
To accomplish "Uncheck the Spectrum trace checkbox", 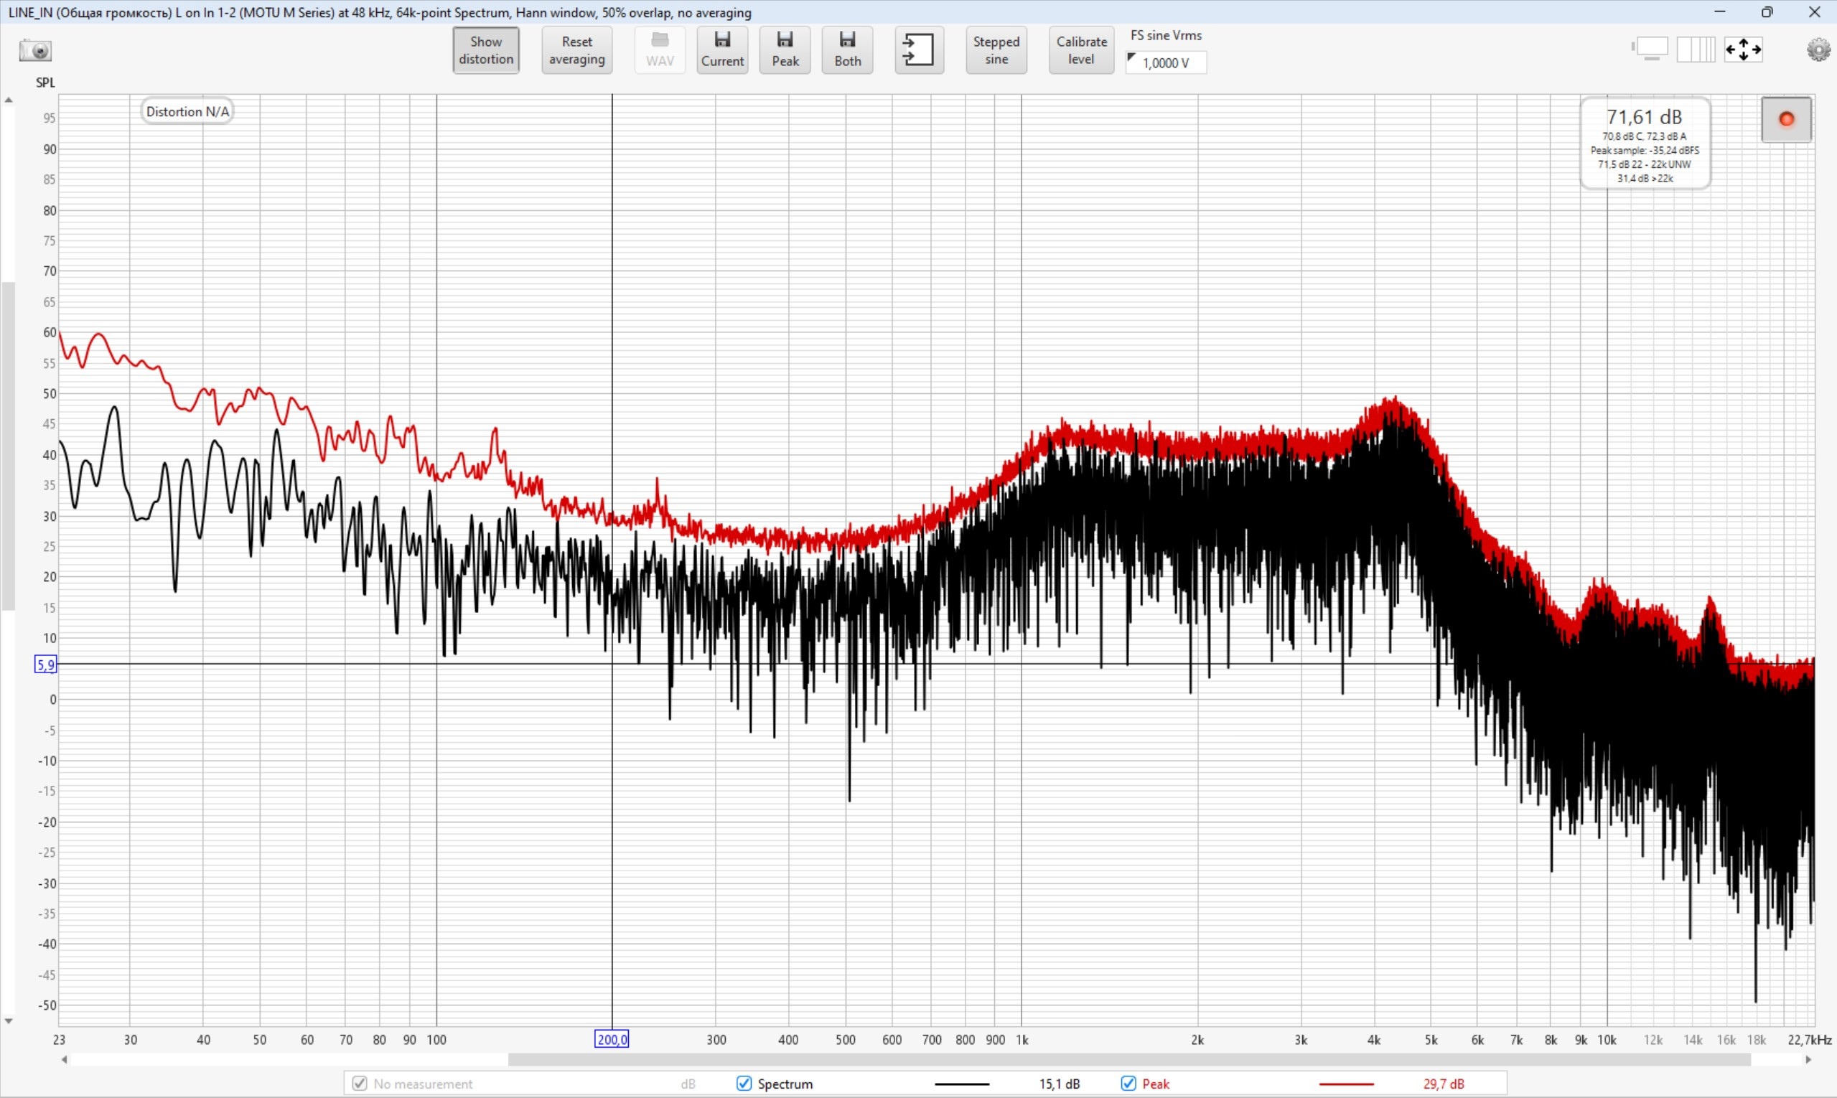I will (744, 1083).
